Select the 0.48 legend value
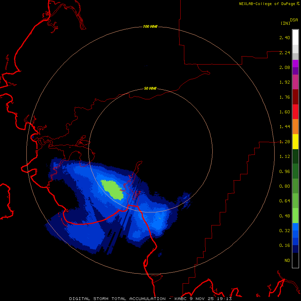 coord(285,216)
